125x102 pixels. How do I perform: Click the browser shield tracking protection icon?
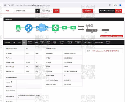(5, 5)
